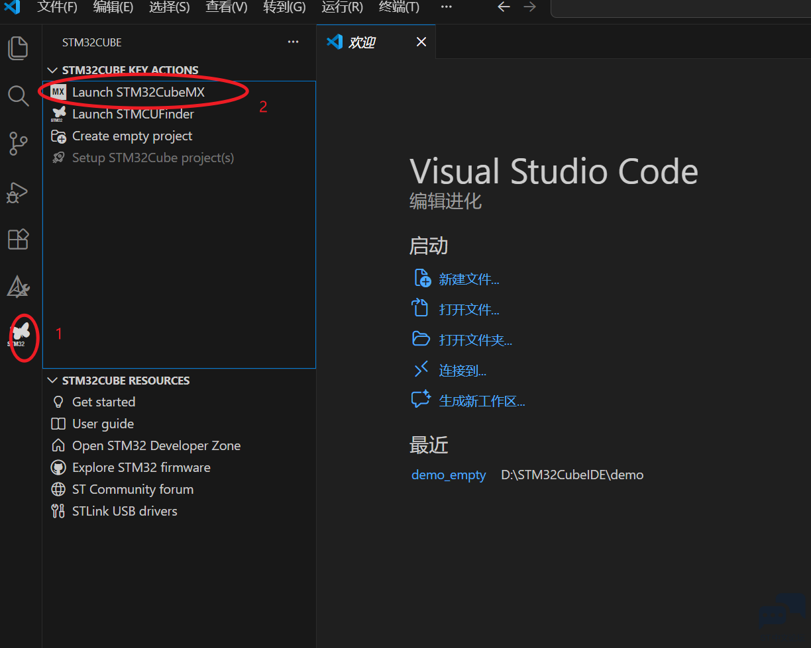Open User guide resource
This screenshot has height=648, width=811.
tap(179, 424)
